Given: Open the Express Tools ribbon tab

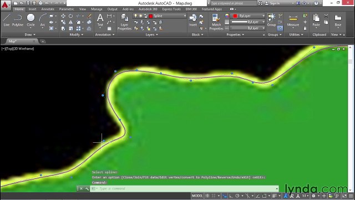Looking at the screenshot, I should pyautogui.click(x=171, y=9).
